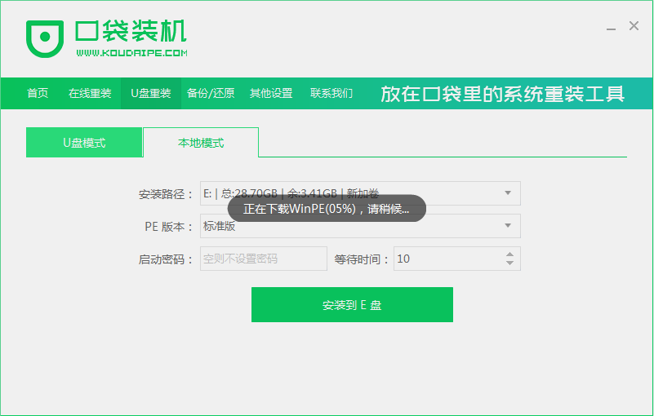The width and height of the screenshot is (654, 416).
Task: Switch to U盘模式 tab
Action: (x=84, y=143)
